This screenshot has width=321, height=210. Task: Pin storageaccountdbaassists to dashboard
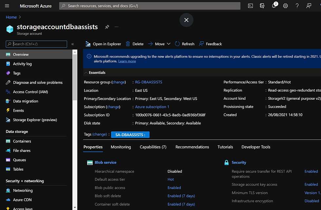point(107,27)
